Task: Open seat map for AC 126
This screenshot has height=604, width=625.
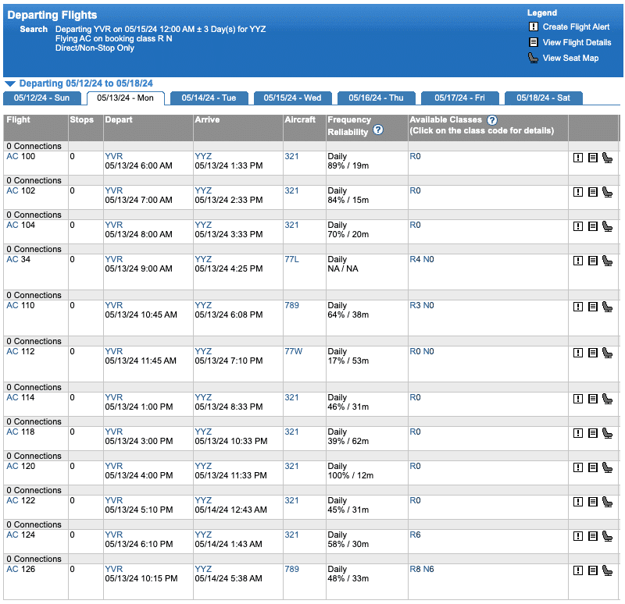Action: 608,570
